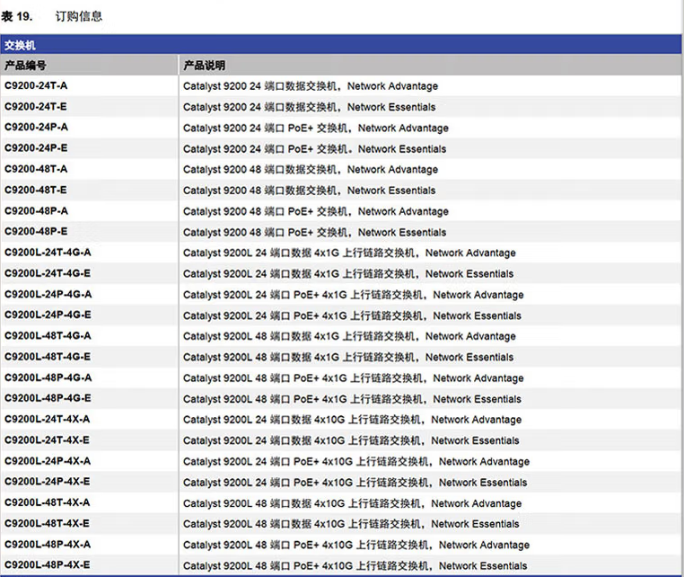684x577 pixels.
Task: Select product number C9200L-48P-4X-E
Action: coord(47,565)
